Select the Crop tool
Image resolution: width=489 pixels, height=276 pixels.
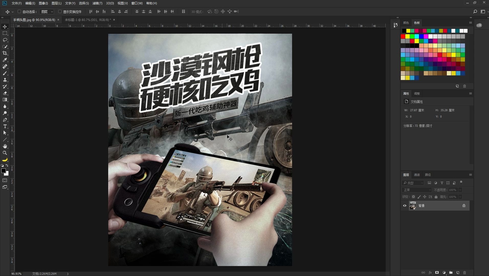(x=5, y=53)
